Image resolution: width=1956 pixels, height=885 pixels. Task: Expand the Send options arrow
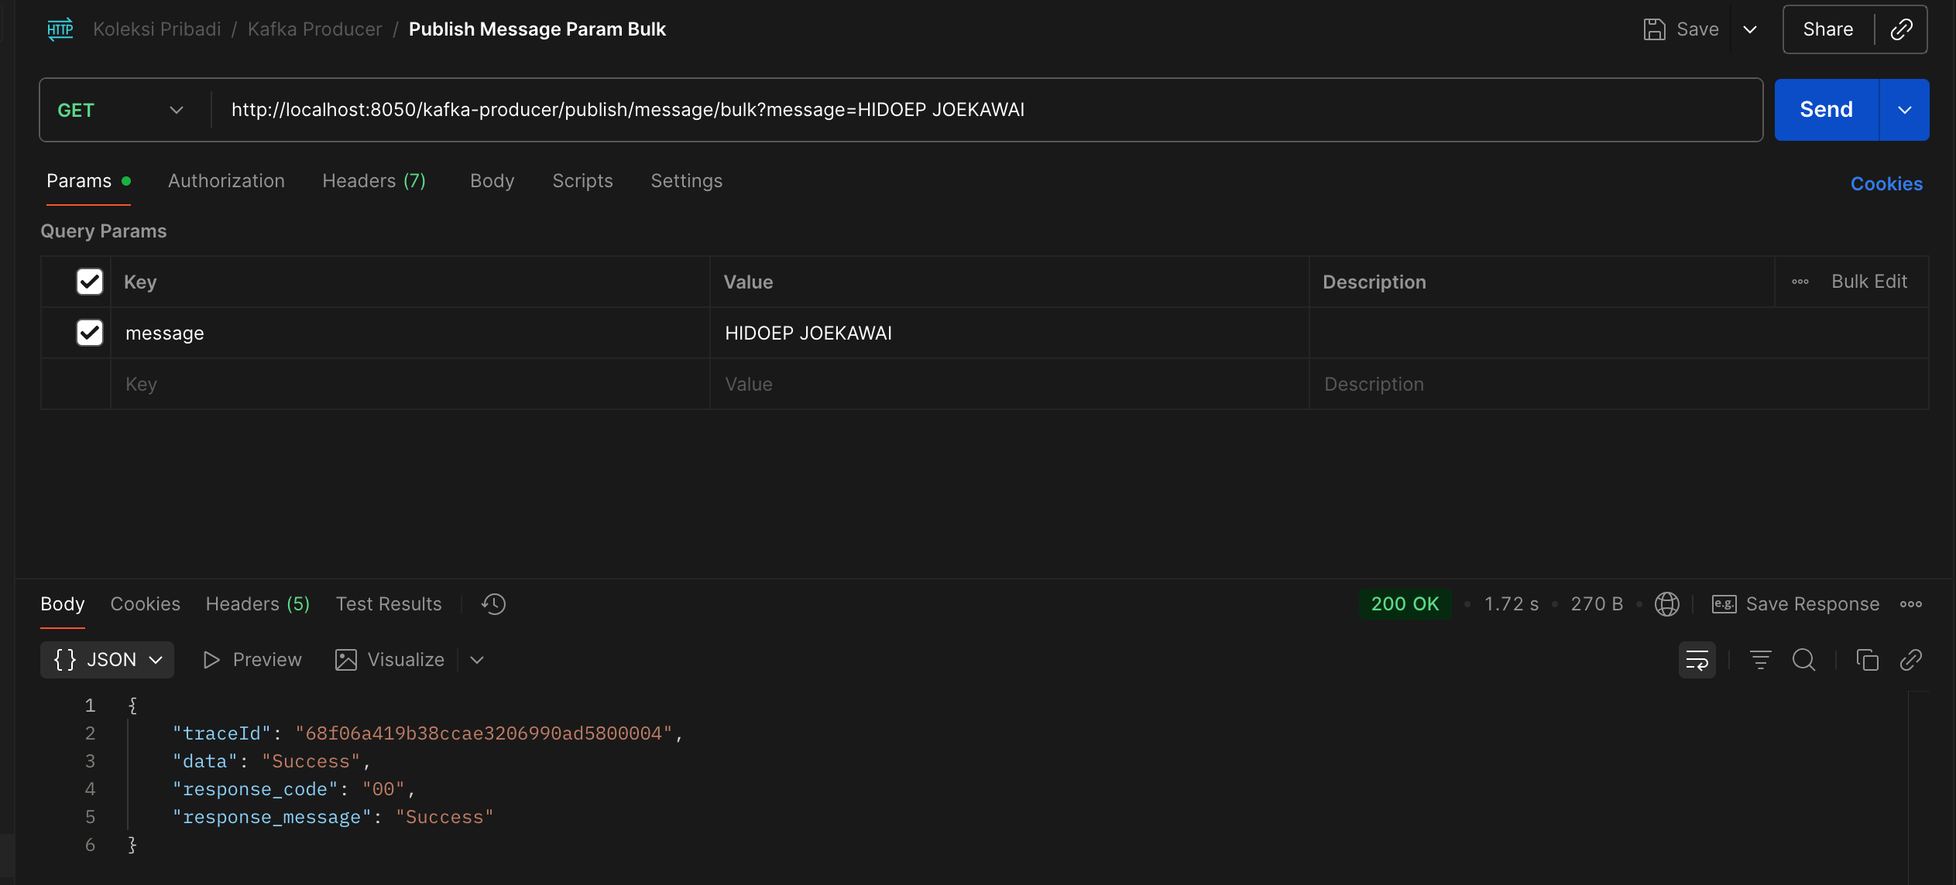1904,110
